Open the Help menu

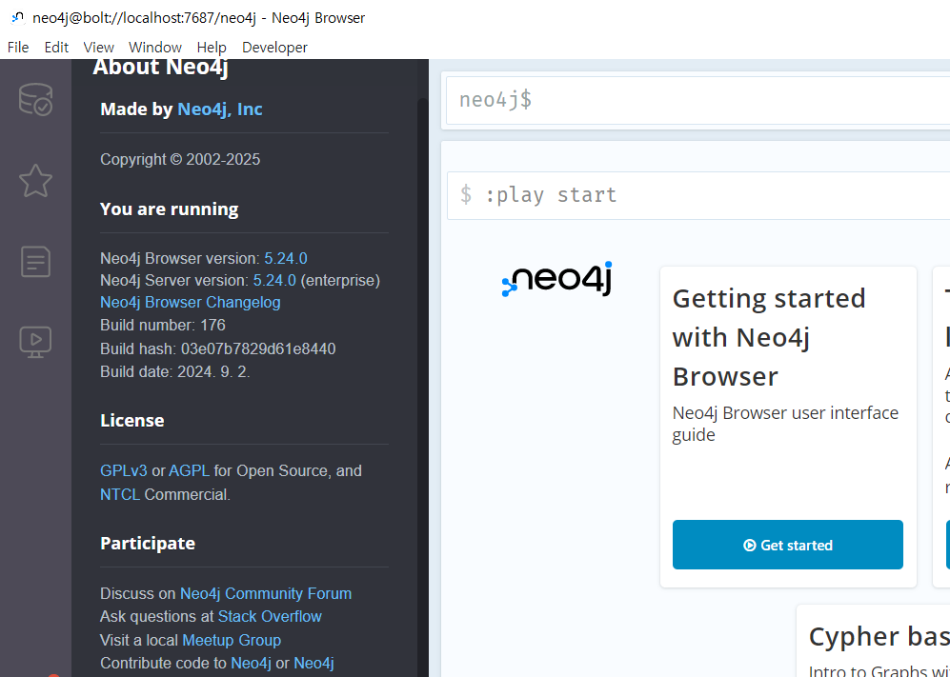pyautogui.click(x=212, y=48)
